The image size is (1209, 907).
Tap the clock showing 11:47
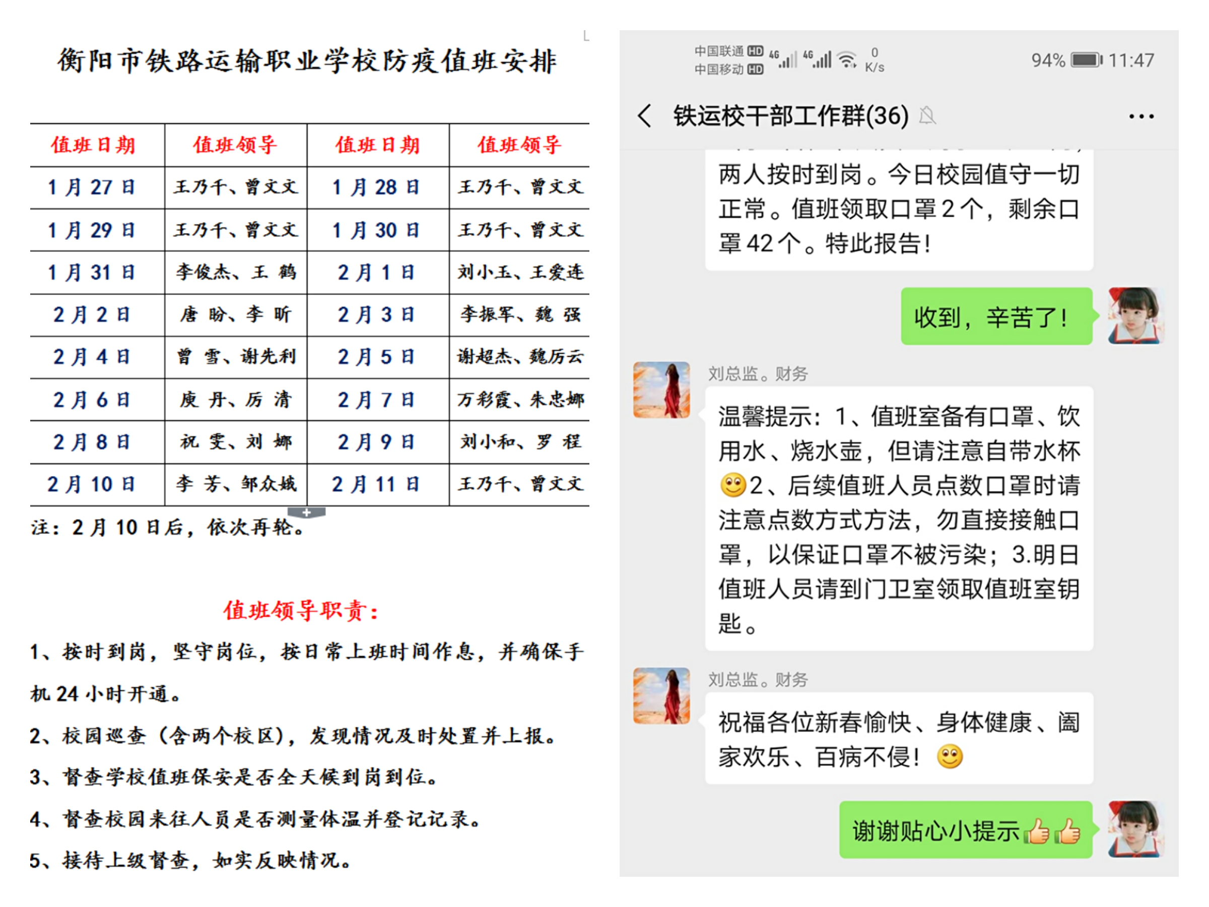(1131, 60)
